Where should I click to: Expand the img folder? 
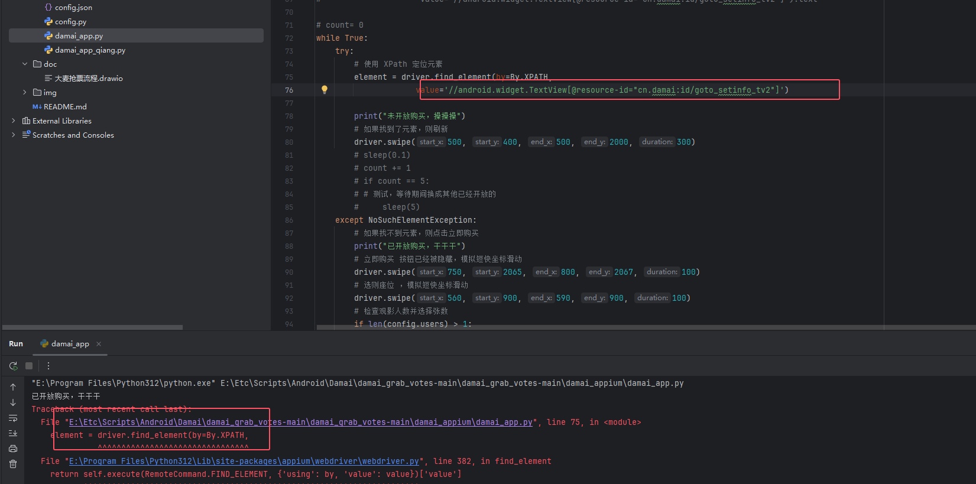click(x=25, y=92)
